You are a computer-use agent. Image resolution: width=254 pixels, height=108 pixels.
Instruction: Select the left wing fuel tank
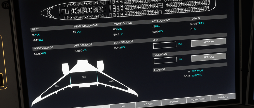(57, 86)
